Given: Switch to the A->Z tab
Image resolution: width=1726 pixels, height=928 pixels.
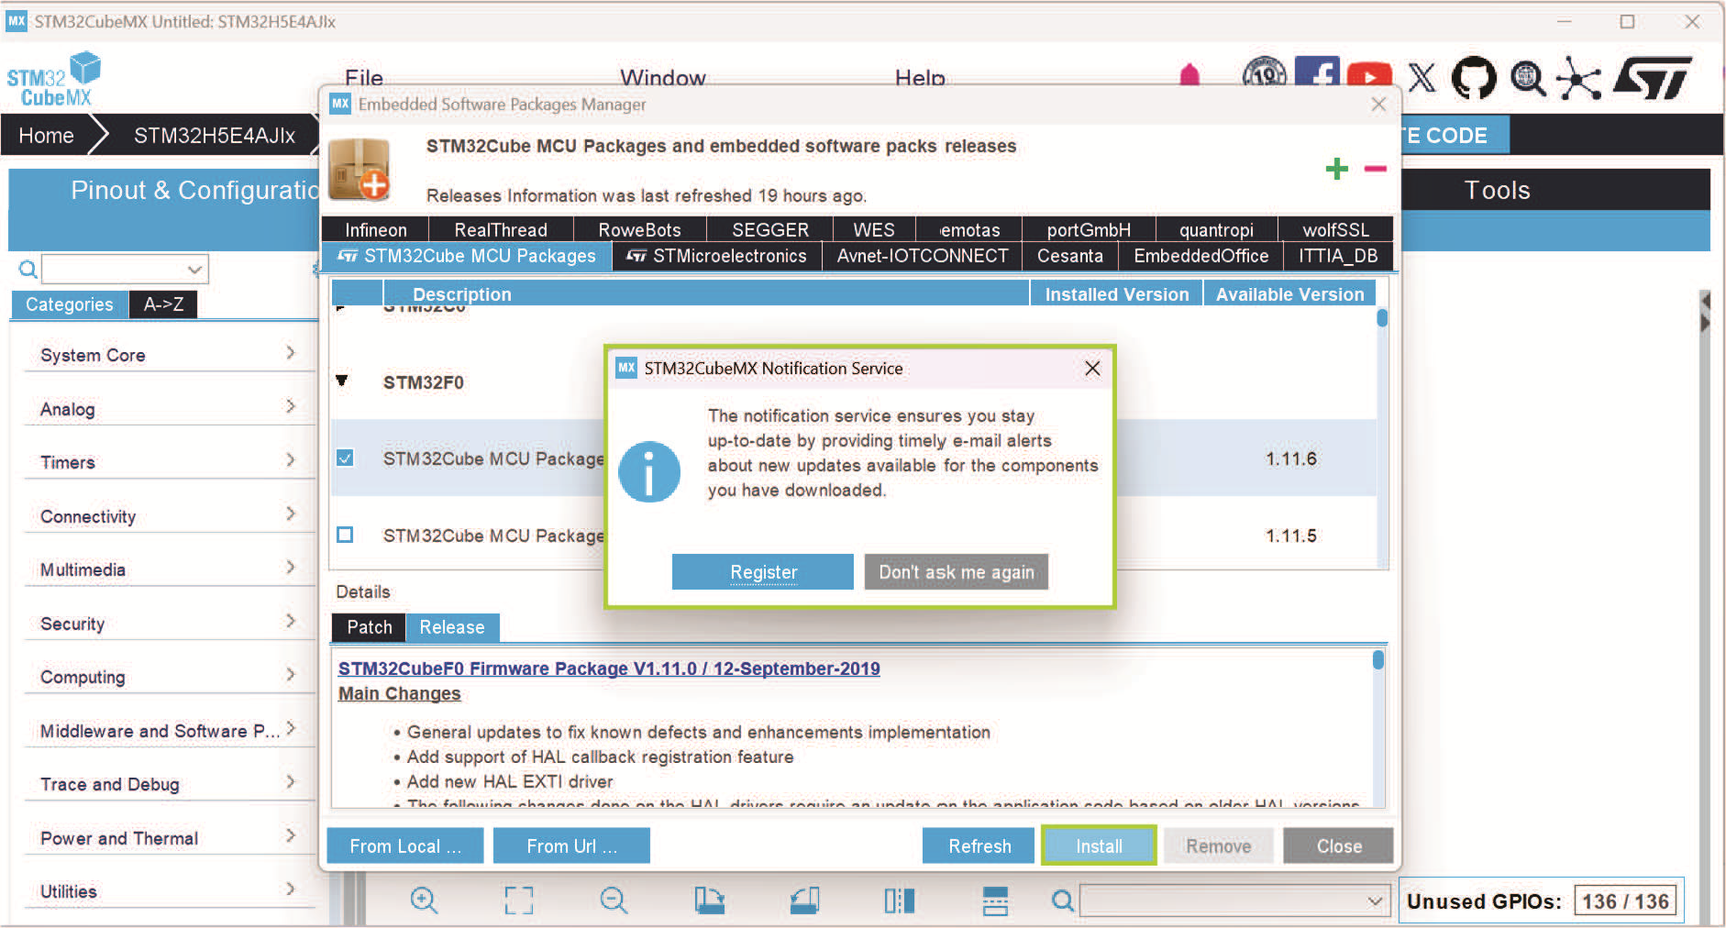Looking at the screenshot, I should tap(163, 304).
